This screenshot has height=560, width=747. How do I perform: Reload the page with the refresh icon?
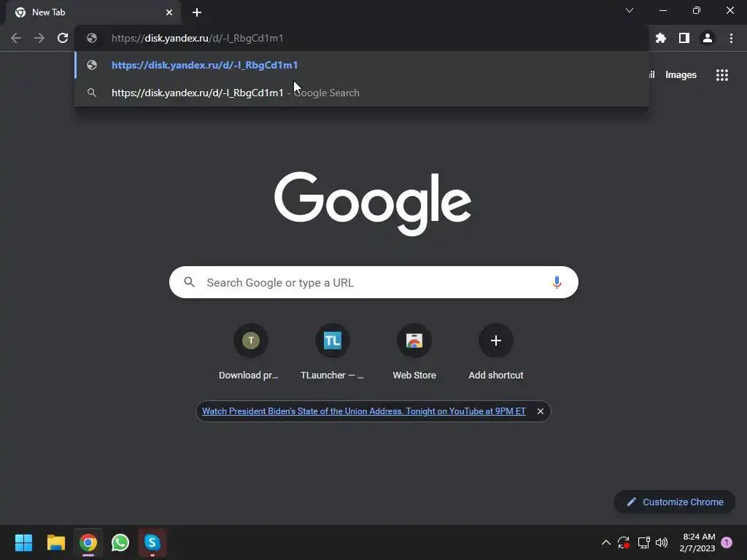(63, 38)
